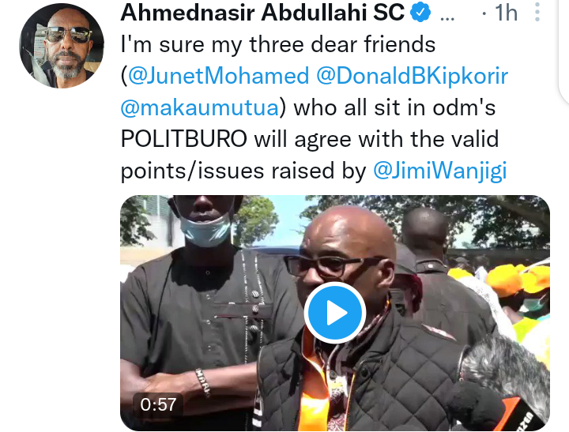Open the @makaumutua mention link
This screenshot has height=432, width=569.
[x=200, y=107]
